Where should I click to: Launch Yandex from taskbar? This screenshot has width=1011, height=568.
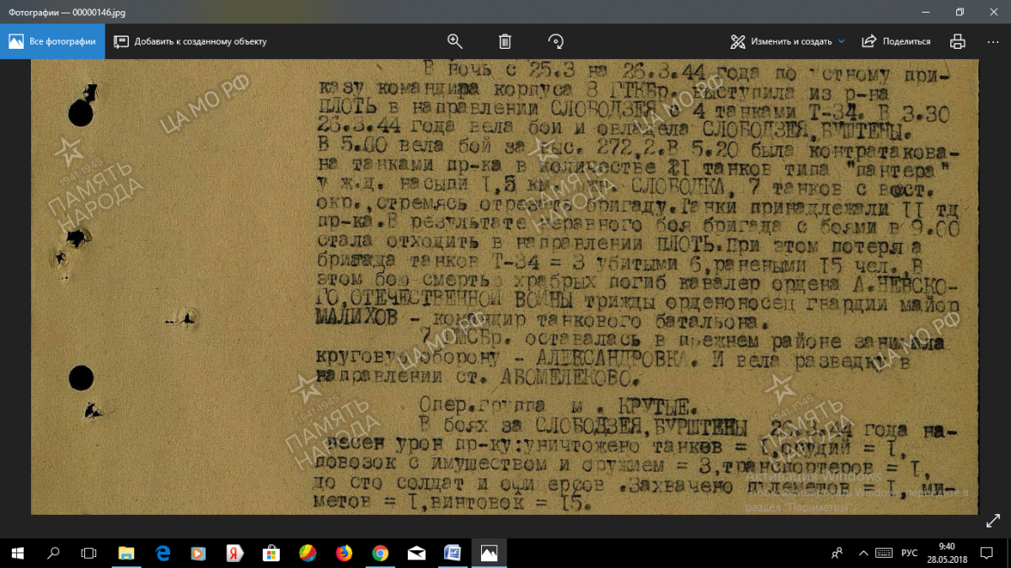235,553
